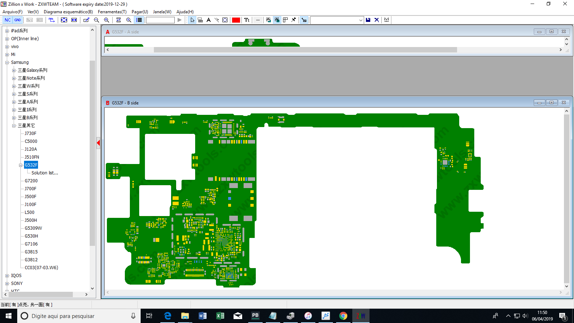The width and height of the screenshot is (574, 323).
Task: Expand the OP(Inner line) tree node
Action: click(x=7, y=39)
